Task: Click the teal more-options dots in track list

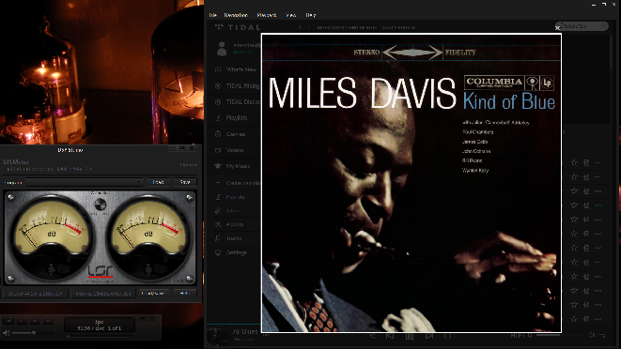Action: point(598,205)
